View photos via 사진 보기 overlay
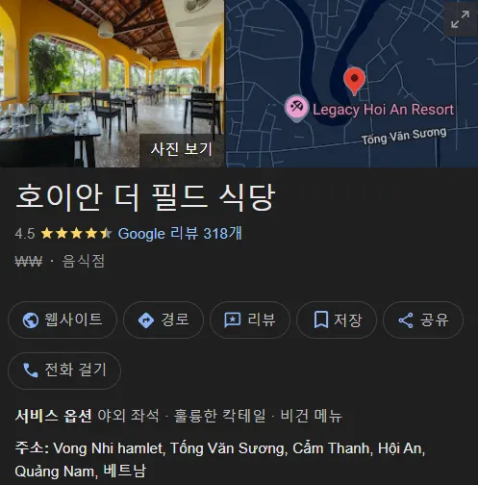Screen dimensions: 478x485 [182, 149]
